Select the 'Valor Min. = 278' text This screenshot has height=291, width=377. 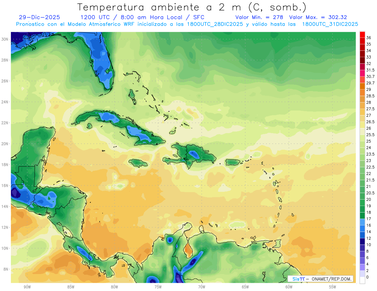[259, 18]
